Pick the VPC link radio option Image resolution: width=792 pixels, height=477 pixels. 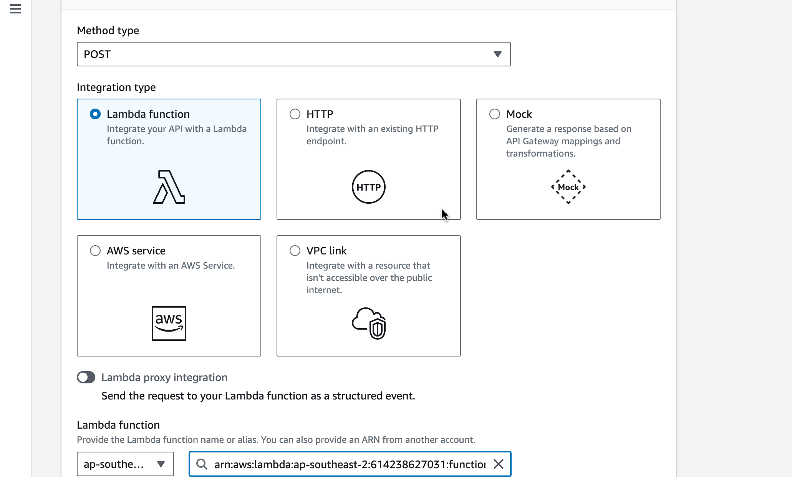pos(295,251)
